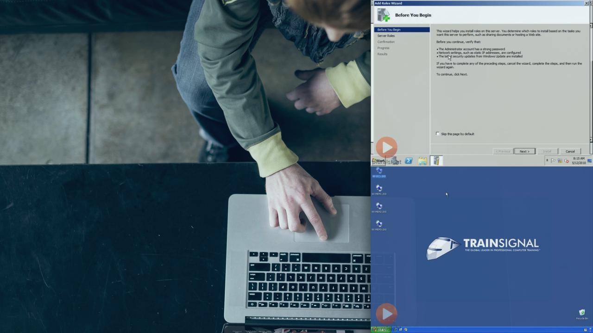Open the lower Windows XP Start menu
Screen dimensions: 593x333
point(381,330)
